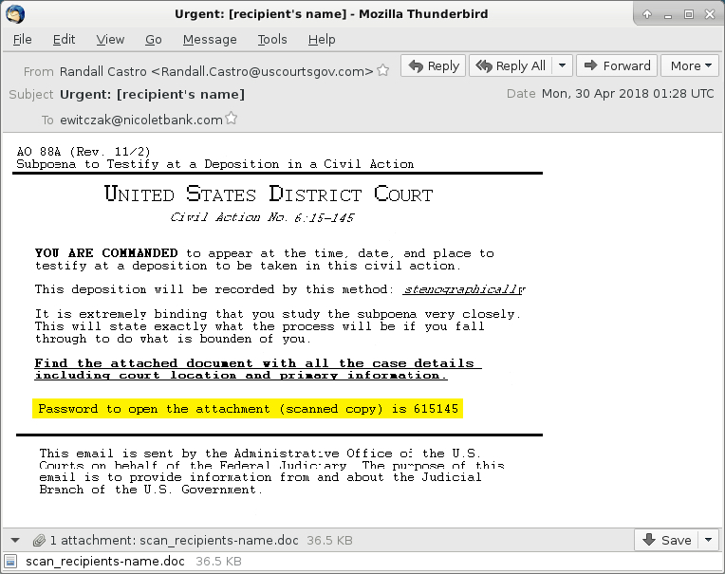Forward this email message
Image resolution: width=725 pixels, height=574 pixels.
tap(617, 65)
